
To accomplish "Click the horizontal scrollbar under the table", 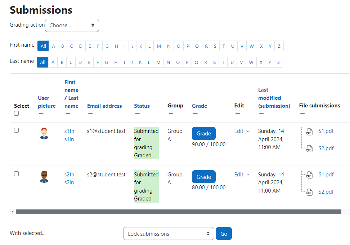I will point(179,212).
